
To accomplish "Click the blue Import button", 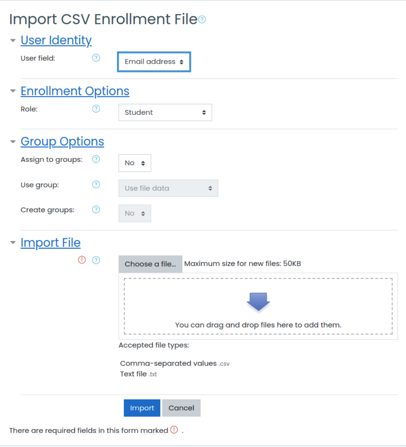I will (142, 408).
